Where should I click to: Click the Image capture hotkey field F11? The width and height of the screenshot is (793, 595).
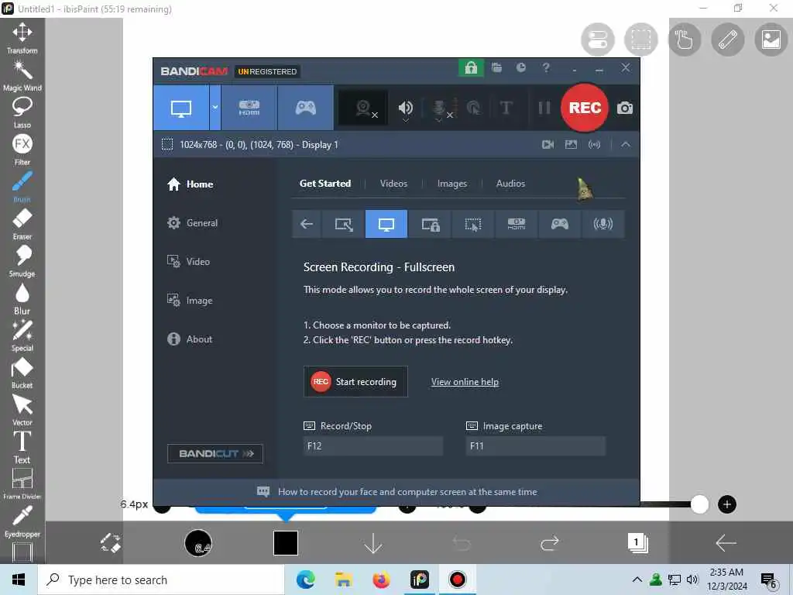tap(536, 445)
